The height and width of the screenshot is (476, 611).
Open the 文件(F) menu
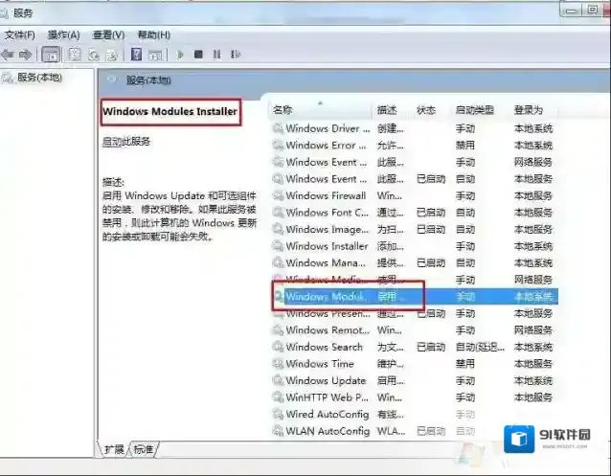(x=19, y=34)
